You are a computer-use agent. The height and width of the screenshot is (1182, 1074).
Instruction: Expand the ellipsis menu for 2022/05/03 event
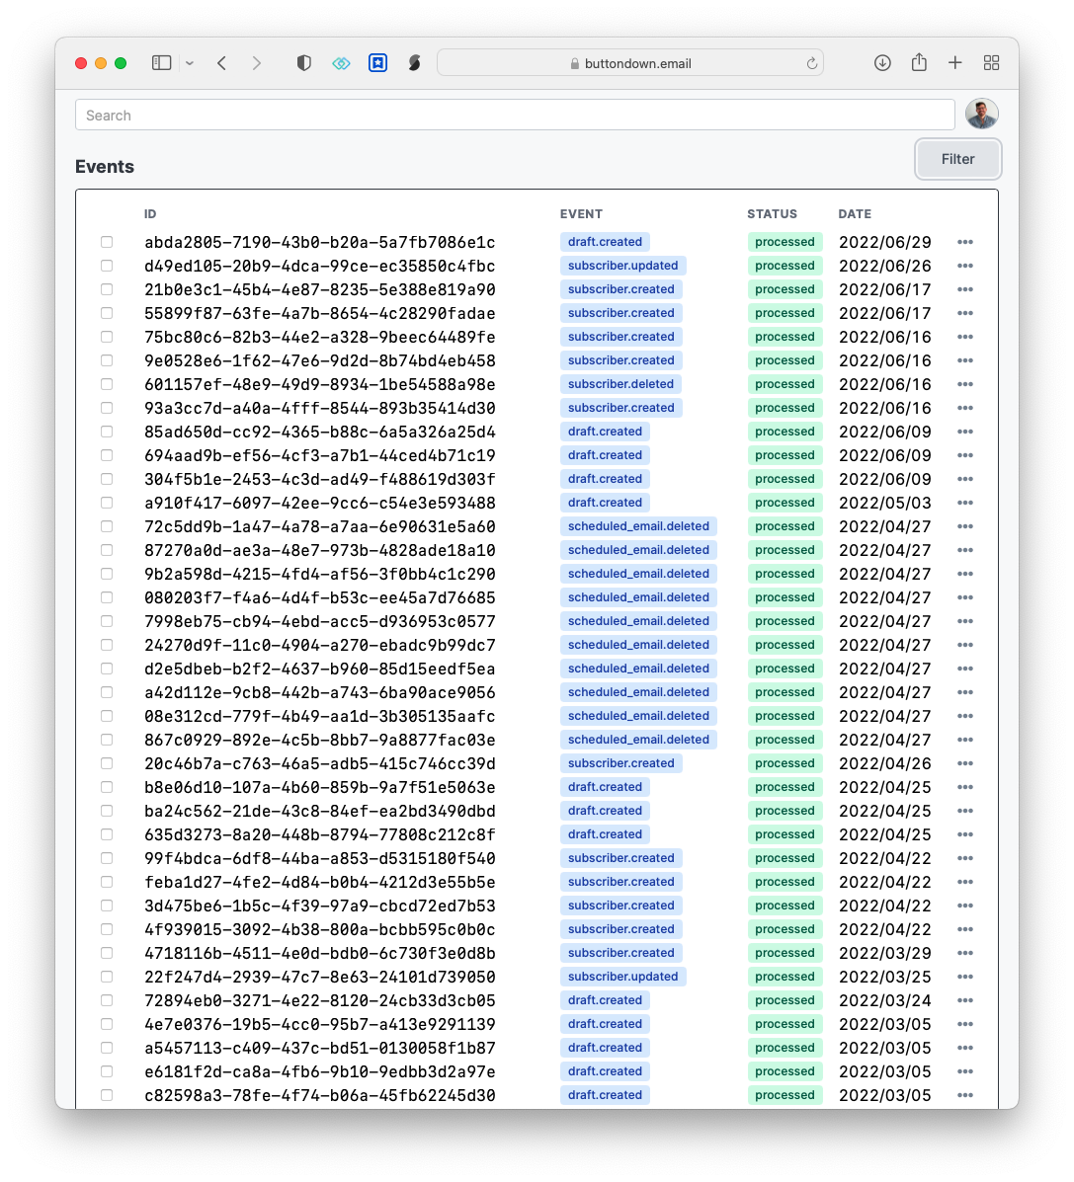tap(965, 503)
